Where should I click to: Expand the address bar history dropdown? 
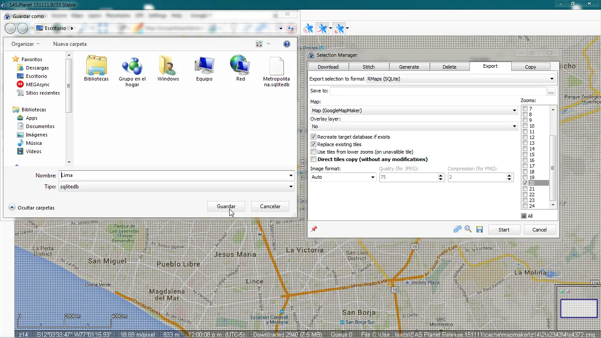281,29
